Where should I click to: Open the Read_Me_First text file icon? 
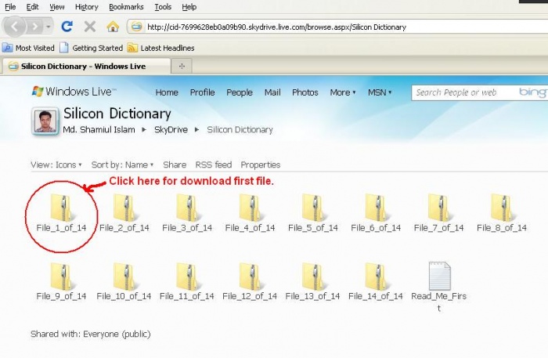tap(439, 277)
